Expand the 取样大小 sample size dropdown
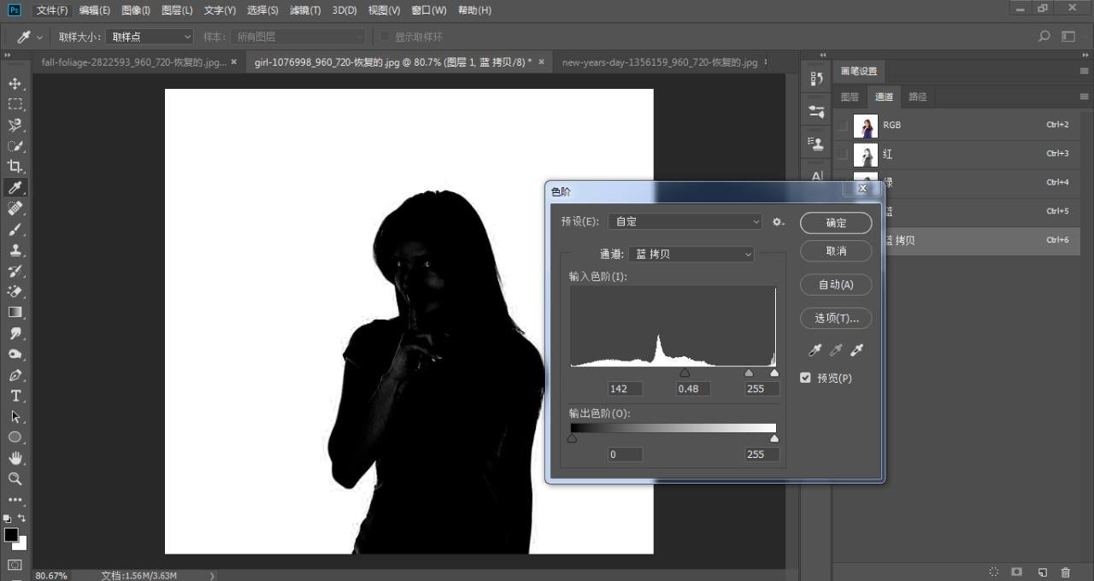 point(150,37)
